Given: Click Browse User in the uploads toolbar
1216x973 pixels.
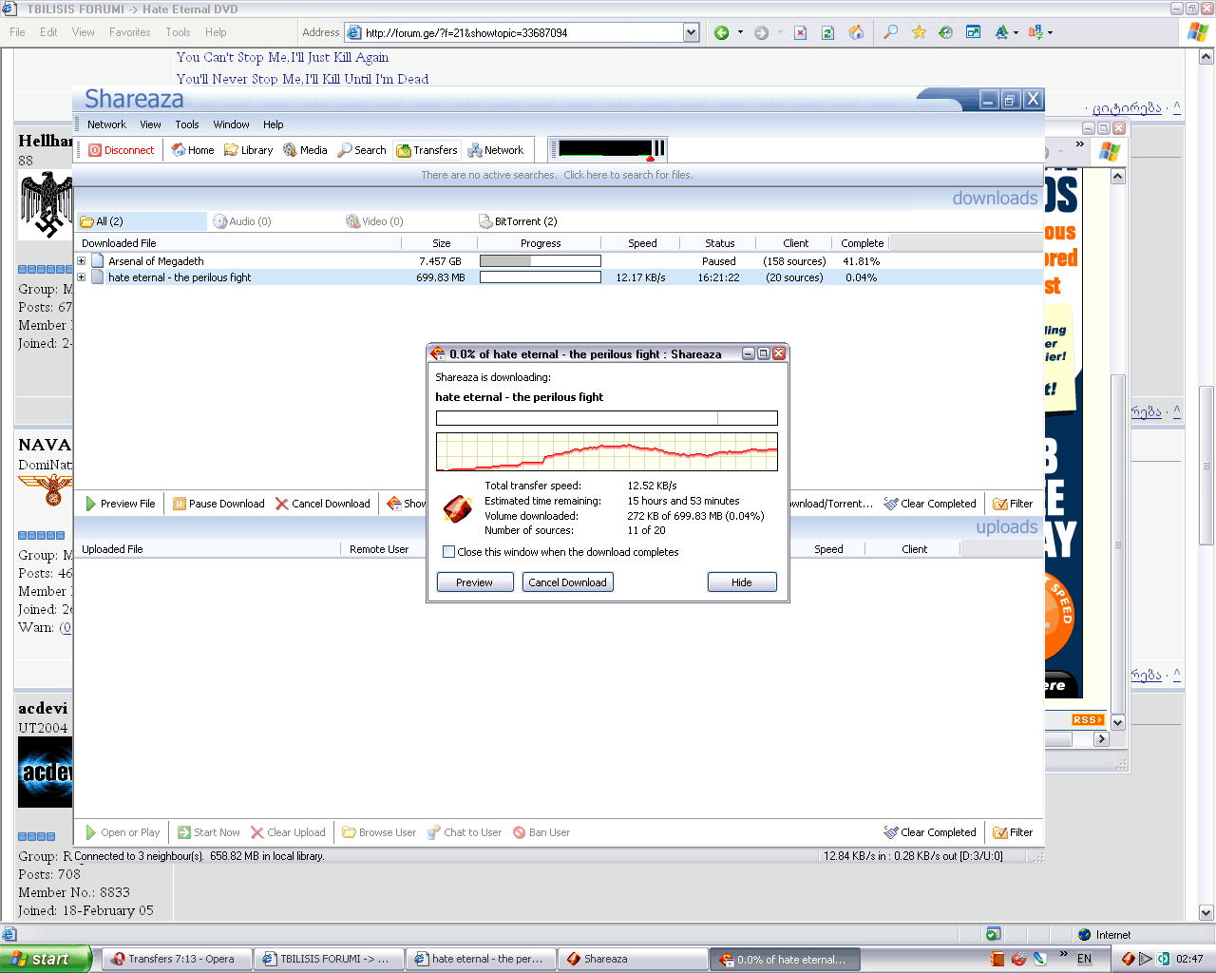Looking at the screenshot, I should tap(380, 832).
